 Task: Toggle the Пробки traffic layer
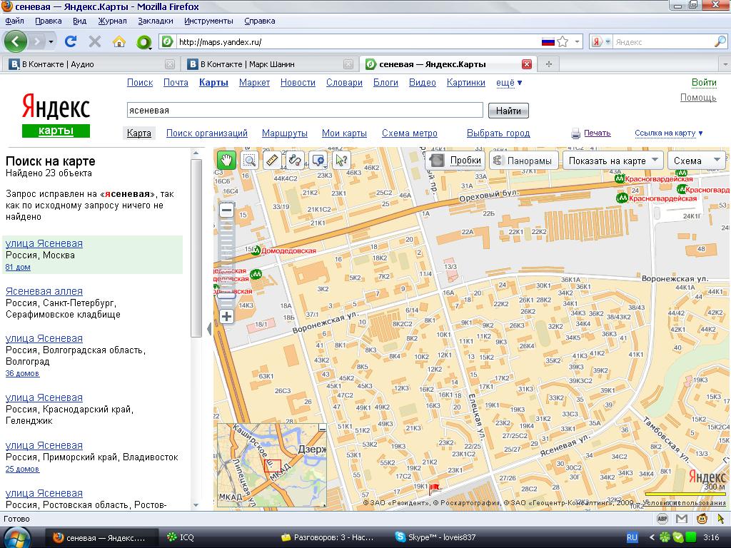(456, 161)
